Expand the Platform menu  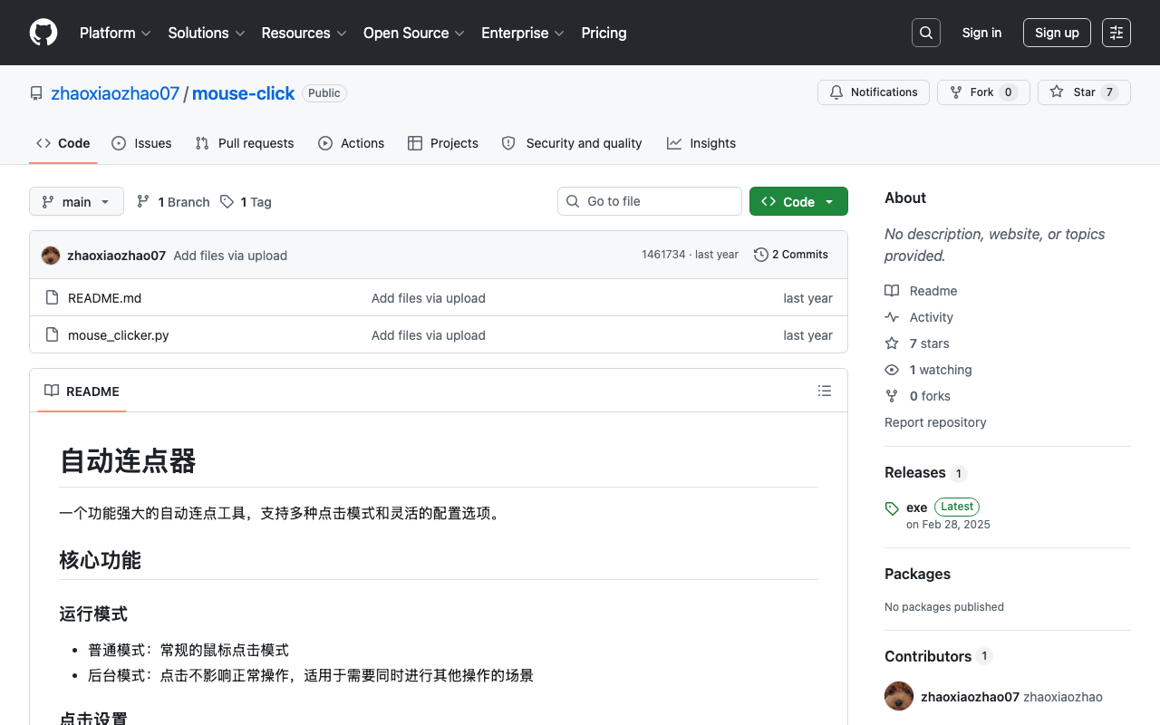tap(115, 33)
